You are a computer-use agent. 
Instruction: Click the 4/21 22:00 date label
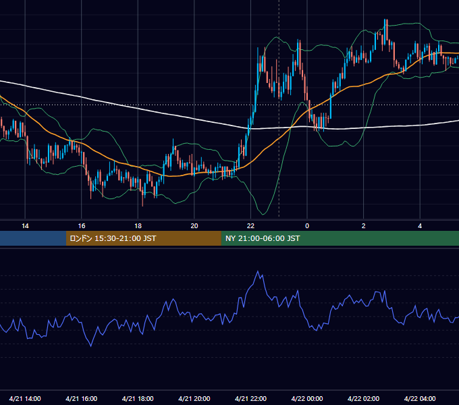pos(250,398)
